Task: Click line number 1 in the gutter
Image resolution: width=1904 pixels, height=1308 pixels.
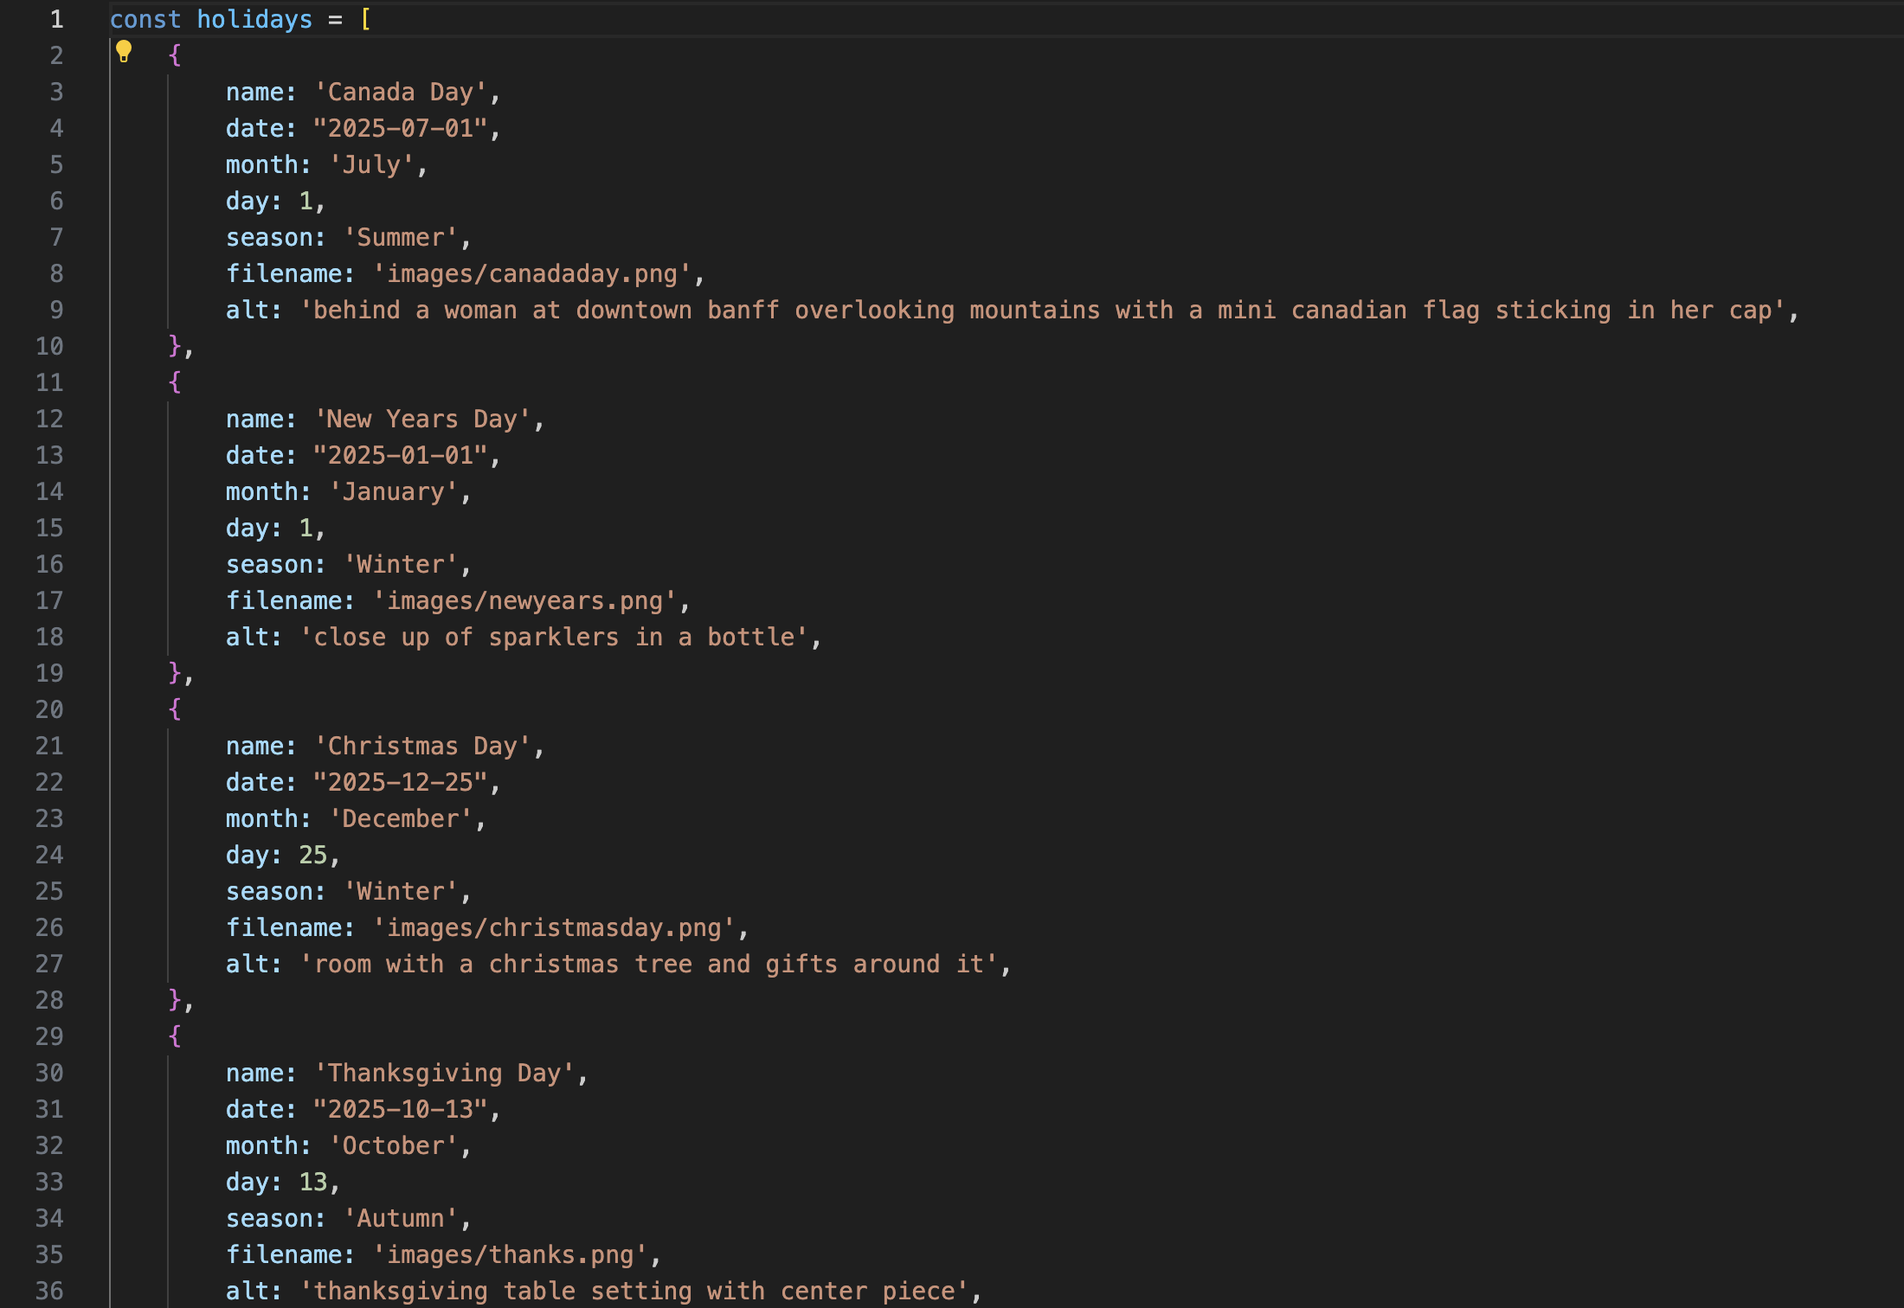Action: [56, 19]
